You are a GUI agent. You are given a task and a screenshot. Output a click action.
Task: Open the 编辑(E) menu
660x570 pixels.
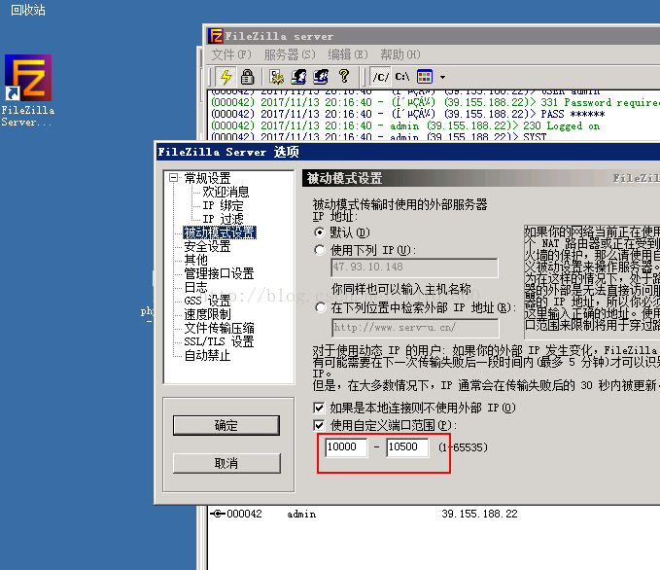tap(348, 54)
